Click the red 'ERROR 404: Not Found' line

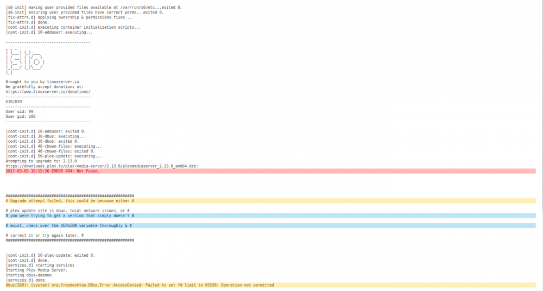point(270,171)
